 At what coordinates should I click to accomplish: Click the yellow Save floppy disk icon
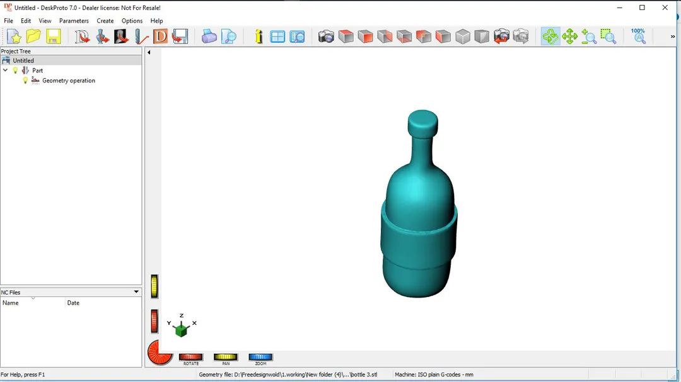point(54,37)
